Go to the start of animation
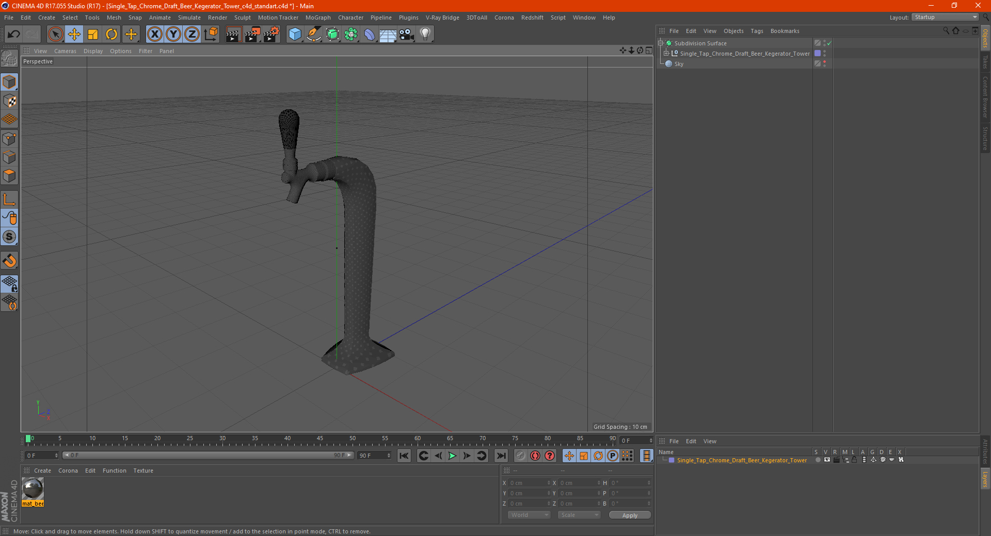 click(x=404, y=456)
